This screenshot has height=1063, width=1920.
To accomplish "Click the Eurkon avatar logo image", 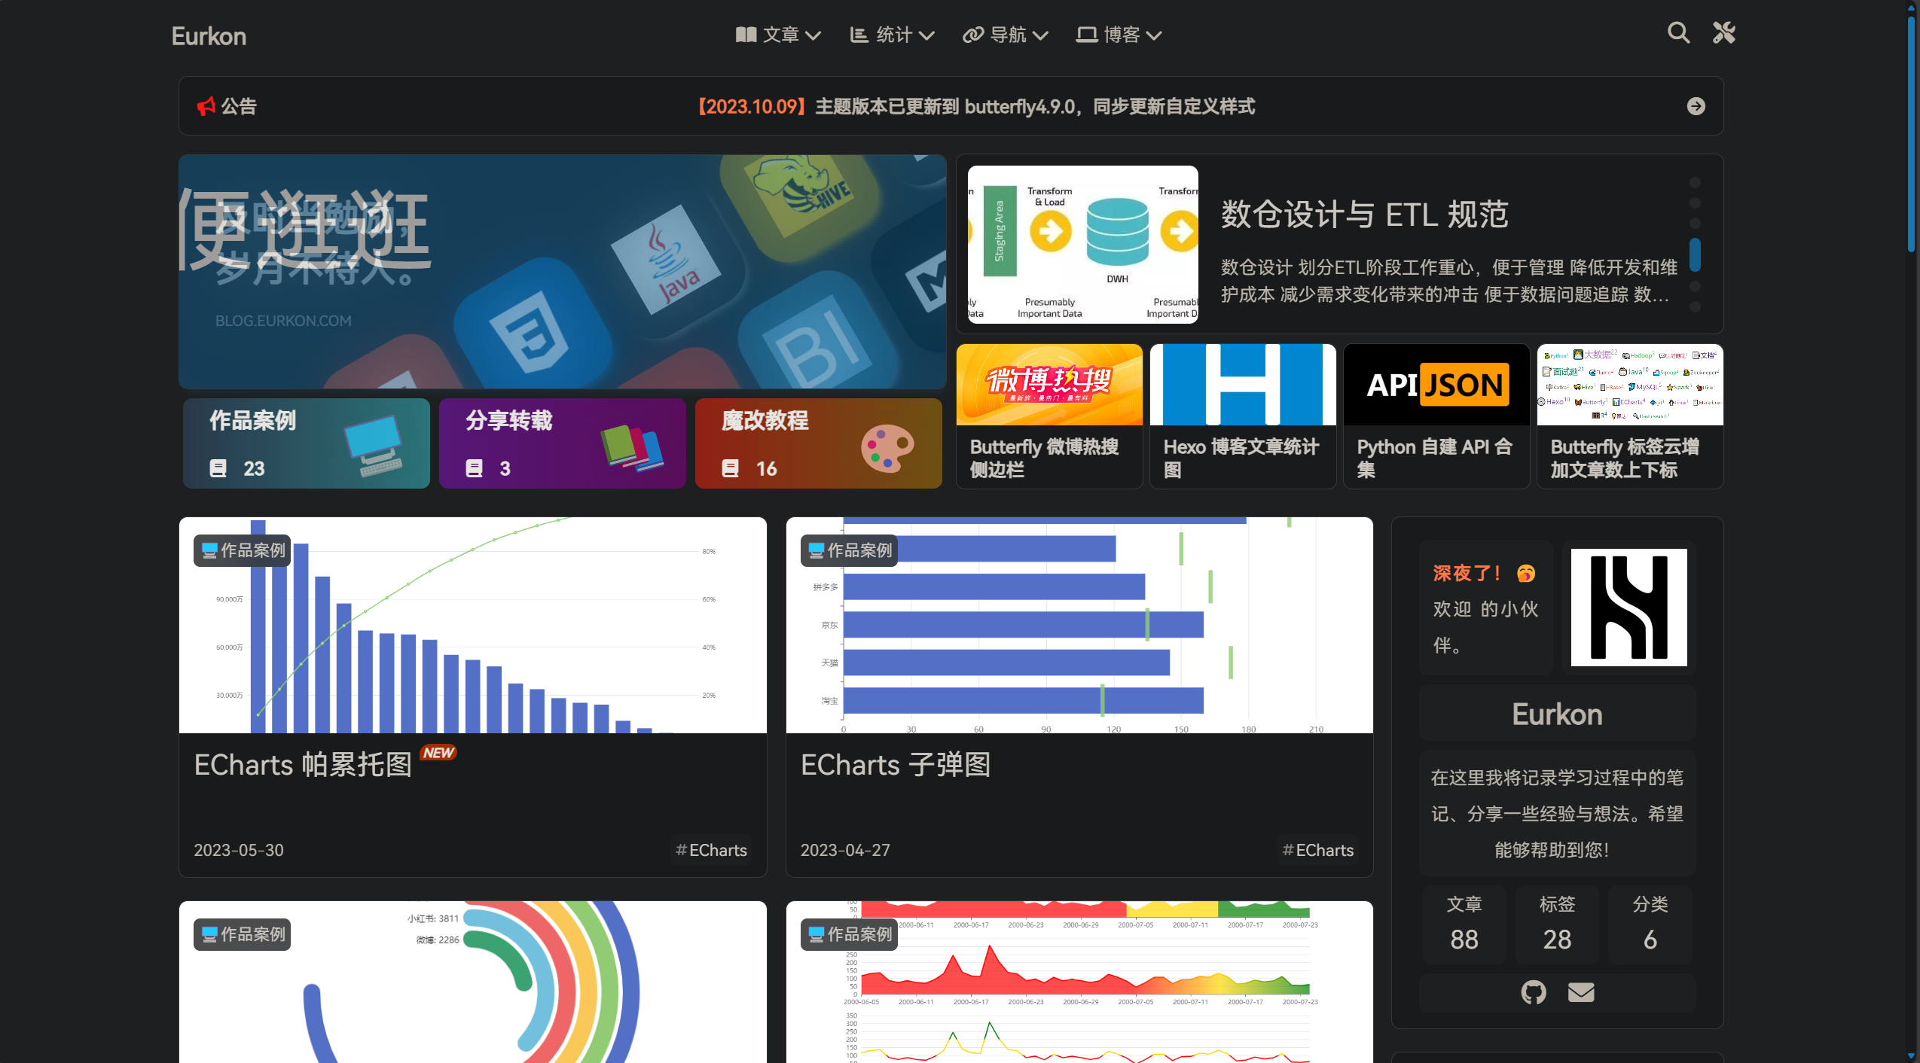I will coord(1628,607).
